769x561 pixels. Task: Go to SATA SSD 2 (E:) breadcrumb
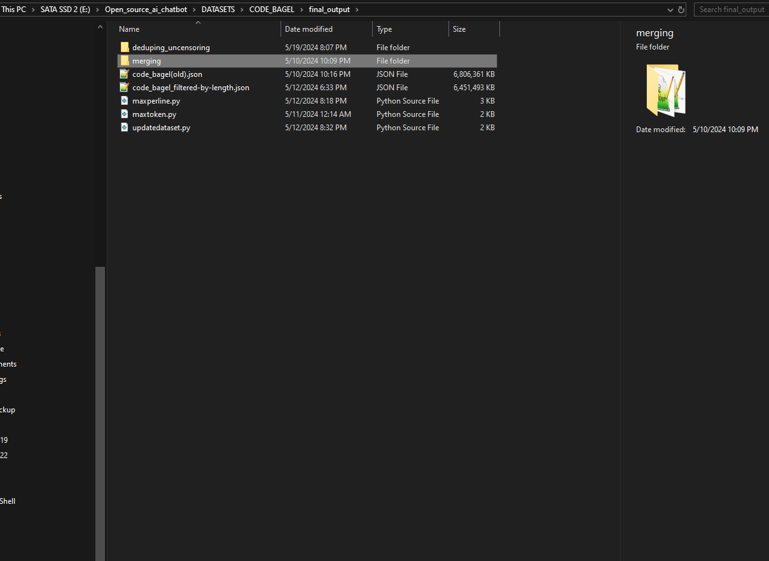pos(64,9)
